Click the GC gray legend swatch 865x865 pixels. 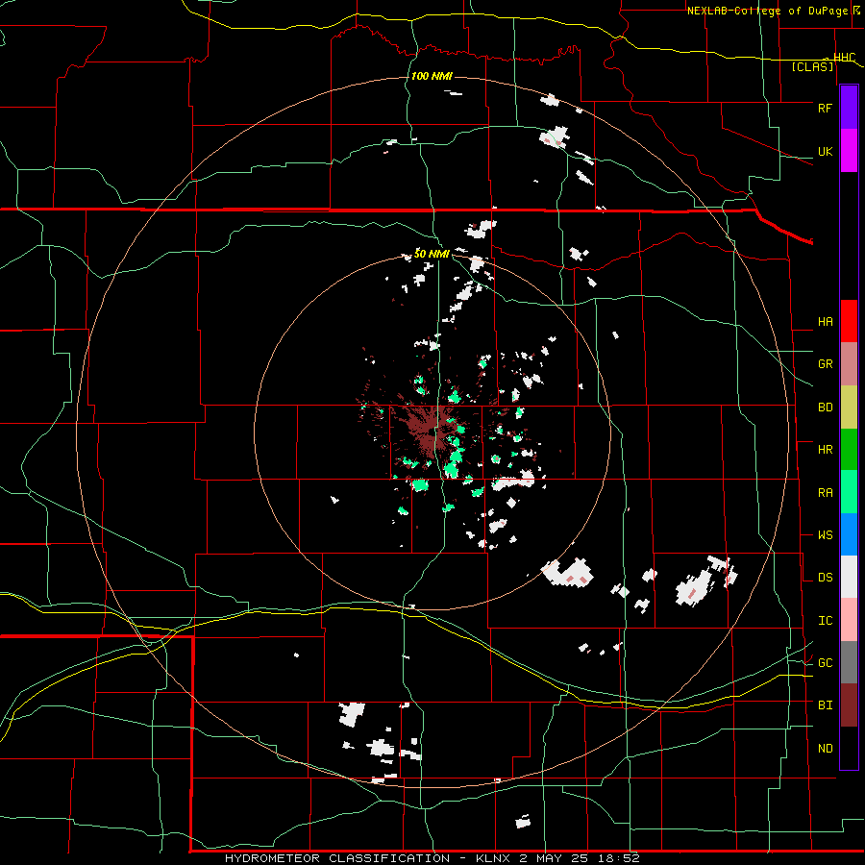(x=849, y=662)
